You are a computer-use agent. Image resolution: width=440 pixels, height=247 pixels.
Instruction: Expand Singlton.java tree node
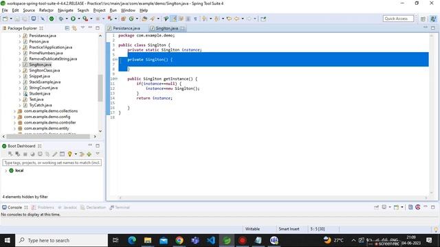[20, 64]
